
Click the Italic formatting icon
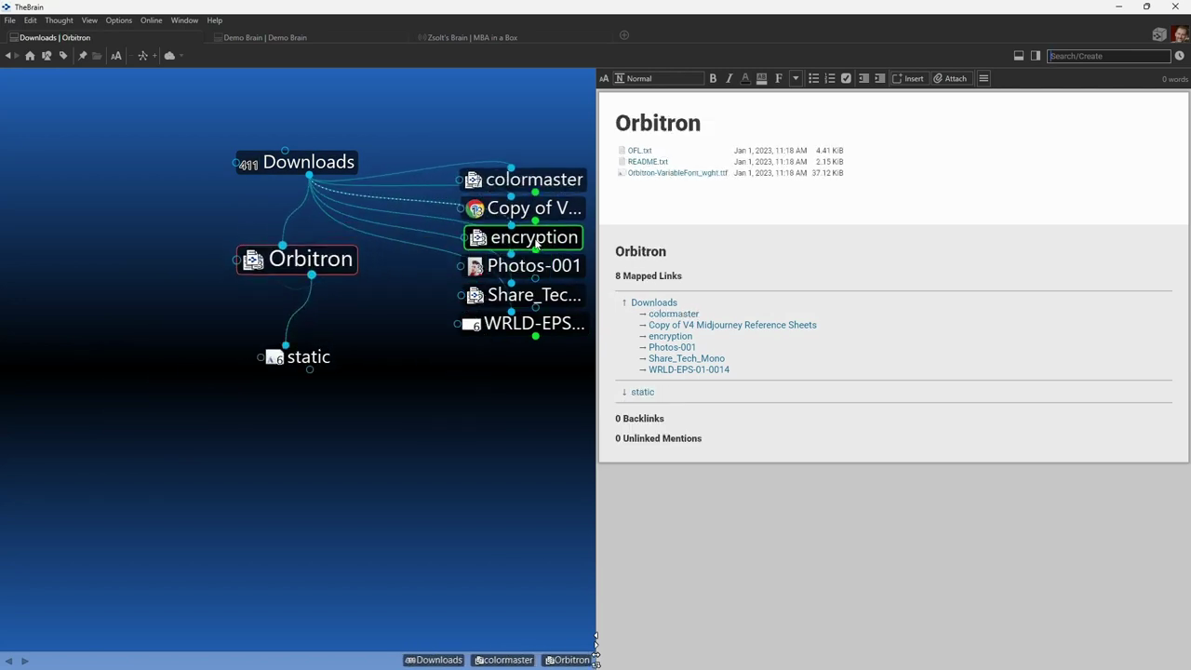[729, 79]
